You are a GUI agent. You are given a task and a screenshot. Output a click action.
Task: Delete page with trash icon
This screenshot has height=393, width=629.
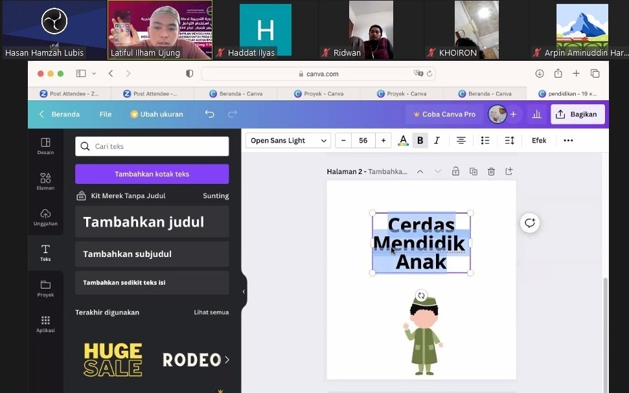[x=491, y=172]
